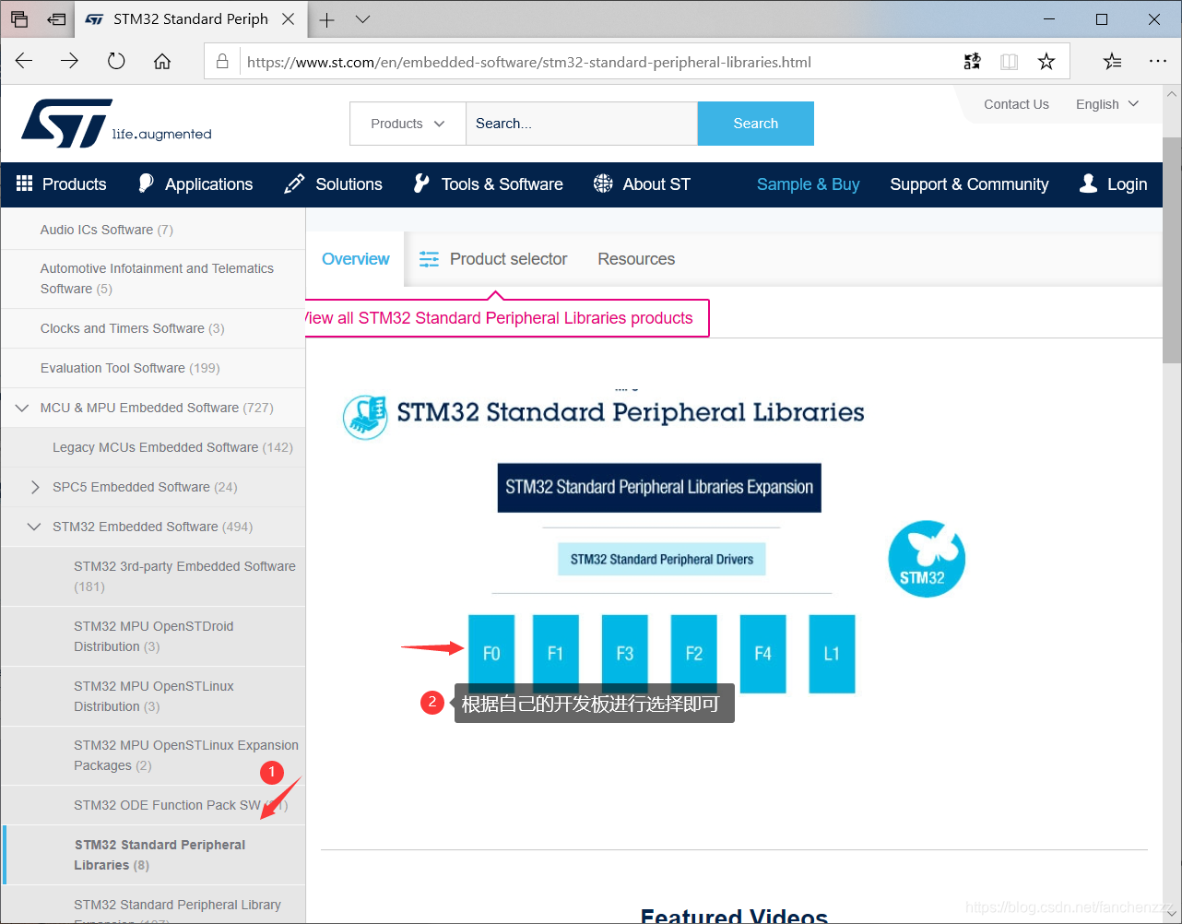
Task: Select the F1 series block
Action: point(556,654)
